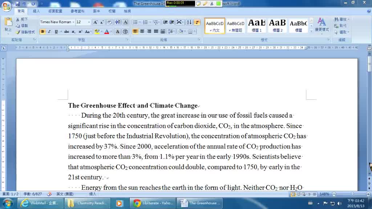Click the red font color button
The image size is (372, 209).
coord(107,32)
